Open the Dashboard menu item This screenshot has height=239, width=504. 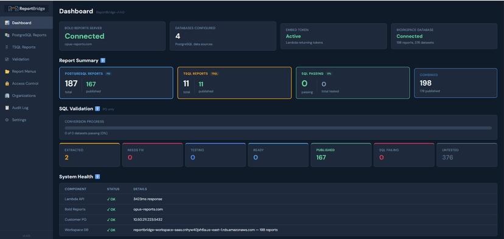click(26, 22)
